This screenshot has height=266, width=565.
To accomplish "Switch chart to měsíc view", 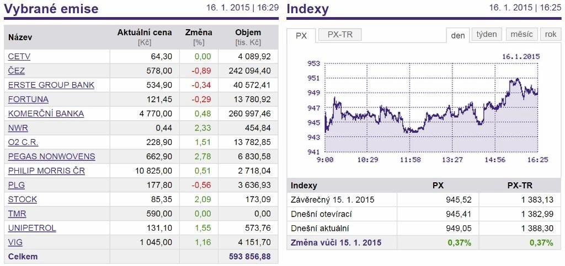I will pos(522,35).
